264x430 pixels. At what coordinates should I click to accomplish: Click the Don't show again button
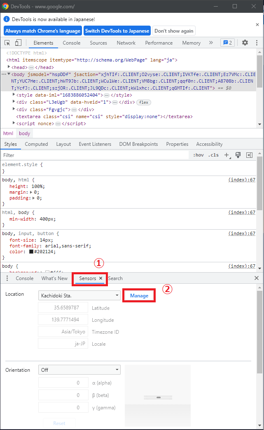pos(174,31)
